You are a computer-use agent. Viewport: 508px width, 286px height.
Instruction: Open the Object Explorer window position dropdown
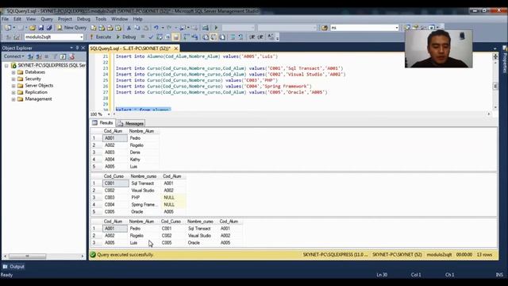(71, 48)
